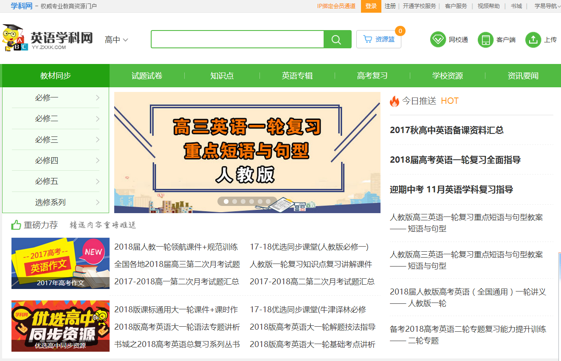Open the 学校资源 navigation tab

pyautogui.click(x=448, y=76)
